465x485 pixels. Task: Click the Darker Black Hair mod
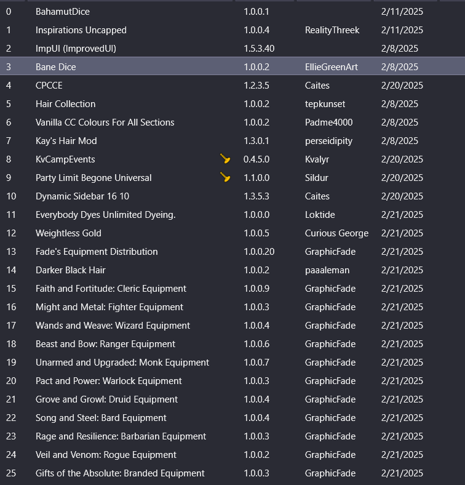[x=71, y=270]
